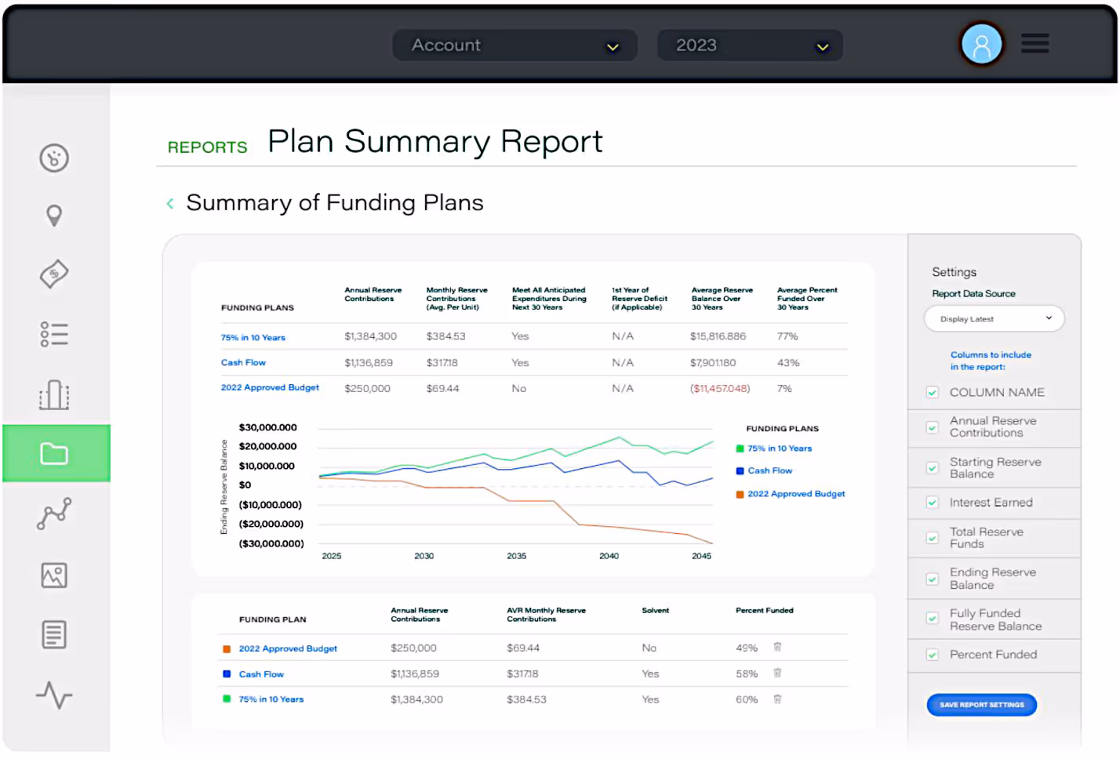Screen dimensions: 1120x759
Task: Toggle Ending Reserve Balance checkbox
Action: [932, 579]
